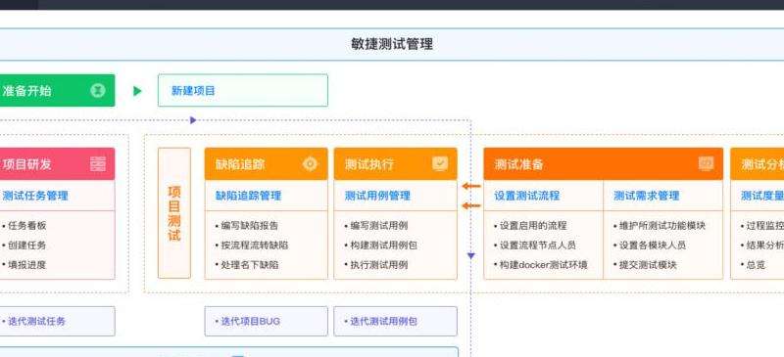Click 填报进度 item
784x357 pixels.
tap(27, 265)
